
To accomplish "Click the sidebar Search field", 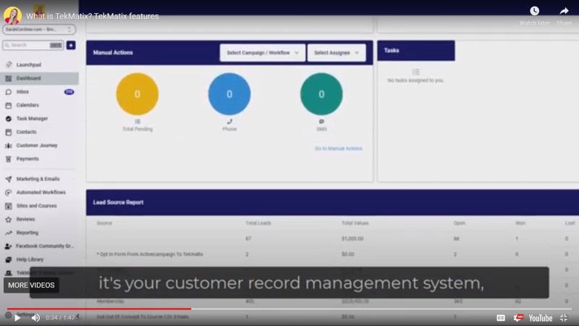I will point(33,45).
